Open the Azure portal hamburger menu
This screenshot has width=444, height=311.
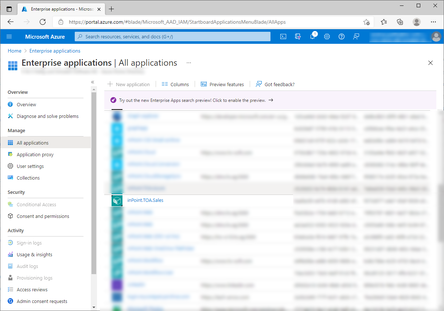click(x=9, y=37)
